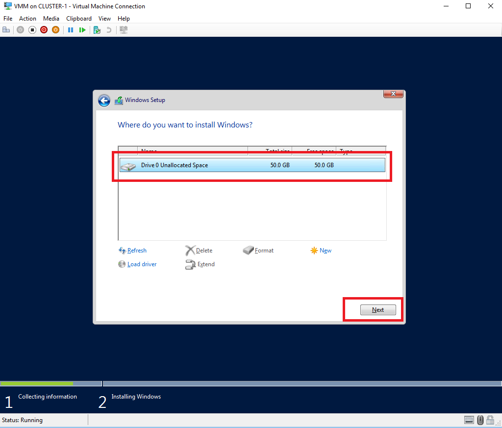Click the Format partition link
The height and width of the screenshot is (428, 502).
pos(264,251)
